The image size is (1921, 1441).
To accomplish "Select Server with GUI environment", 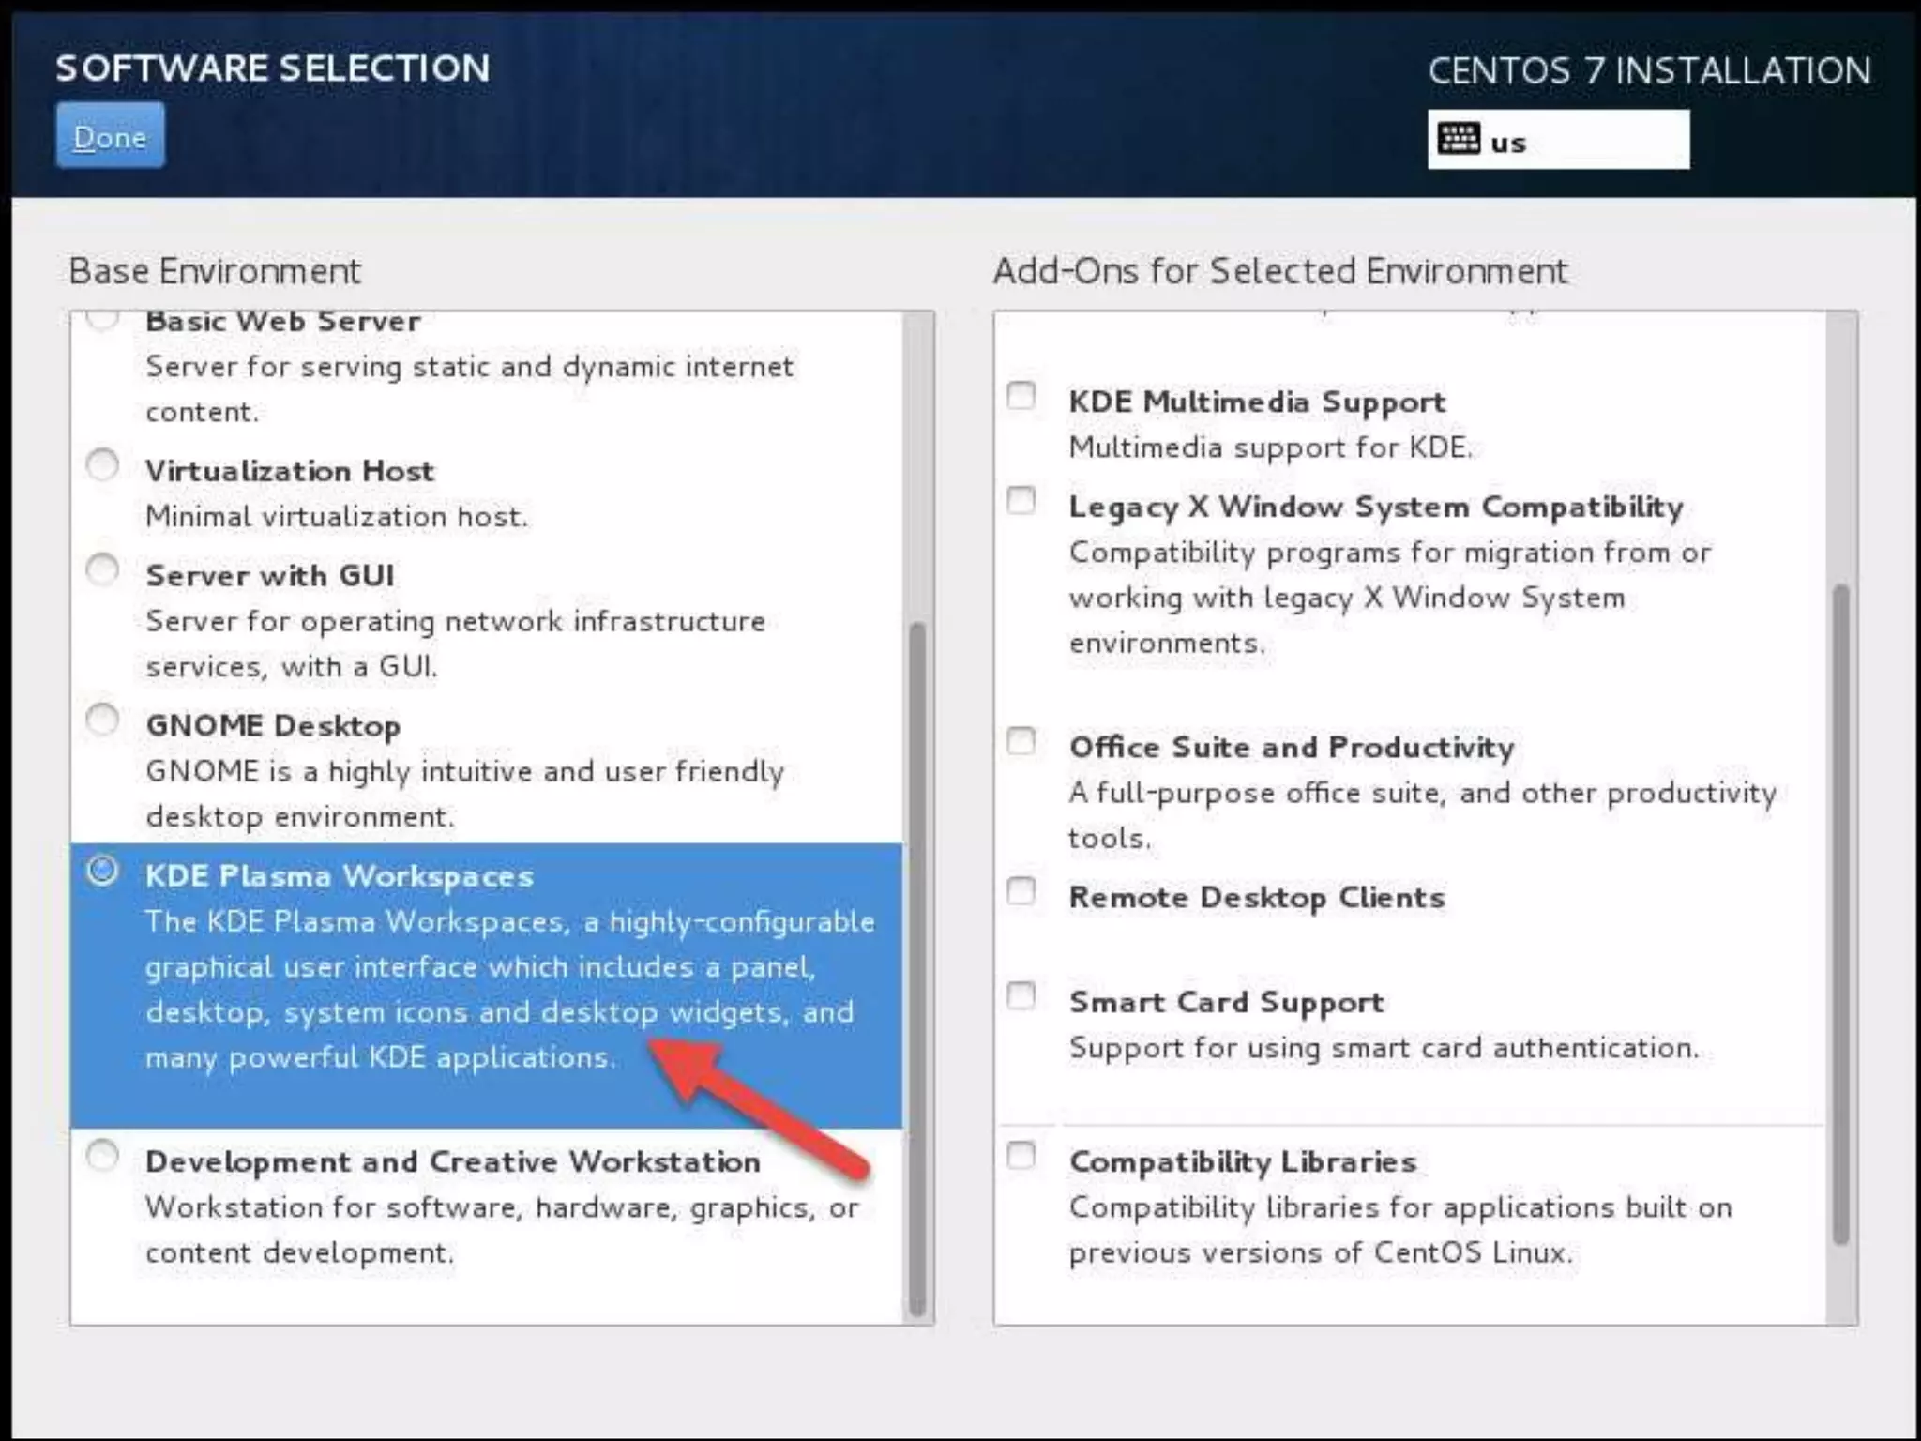I will click(102, 569).
